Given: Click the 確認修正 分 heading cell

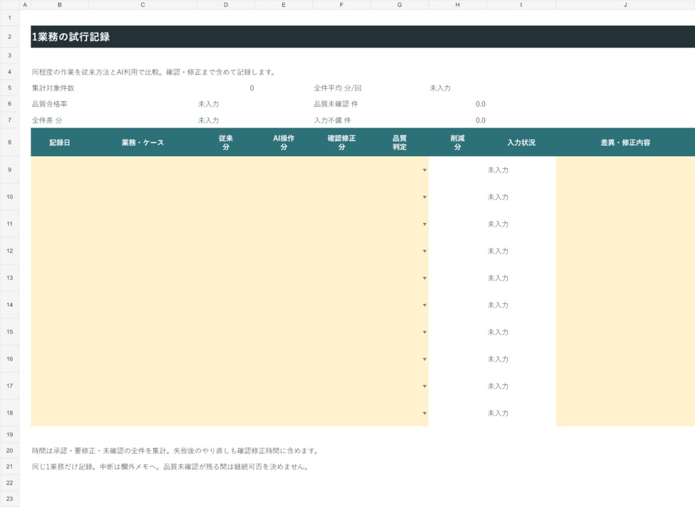Looking at the screenshot, I should point(341,143).
